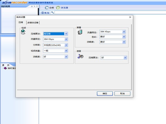Screen dimensions: 166x124
Task: Click the webcam icon in 视频 section
Action: (x=23, y=33)
